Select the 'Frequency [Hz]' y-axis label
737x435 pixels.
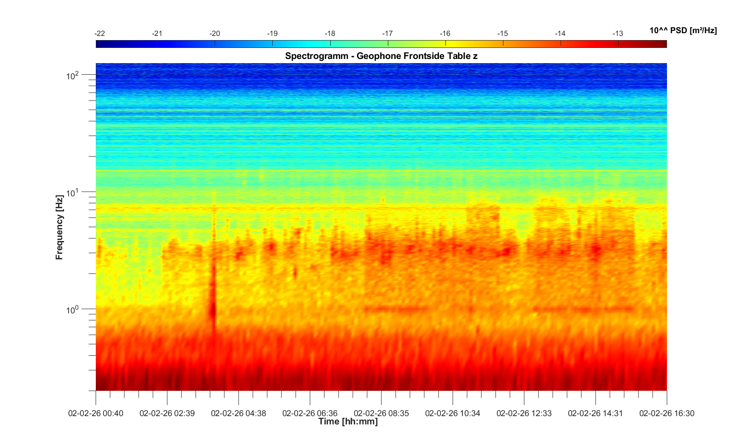[59, 227]
